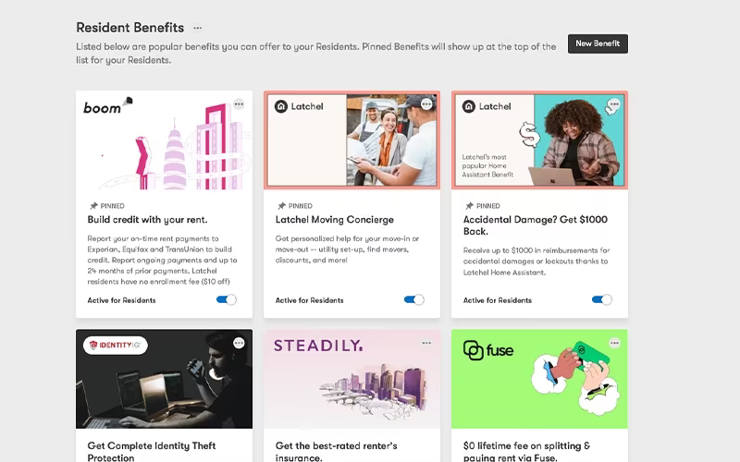
Task: Click pin icon on Accidental Damage card
Action: coord(469,206)
